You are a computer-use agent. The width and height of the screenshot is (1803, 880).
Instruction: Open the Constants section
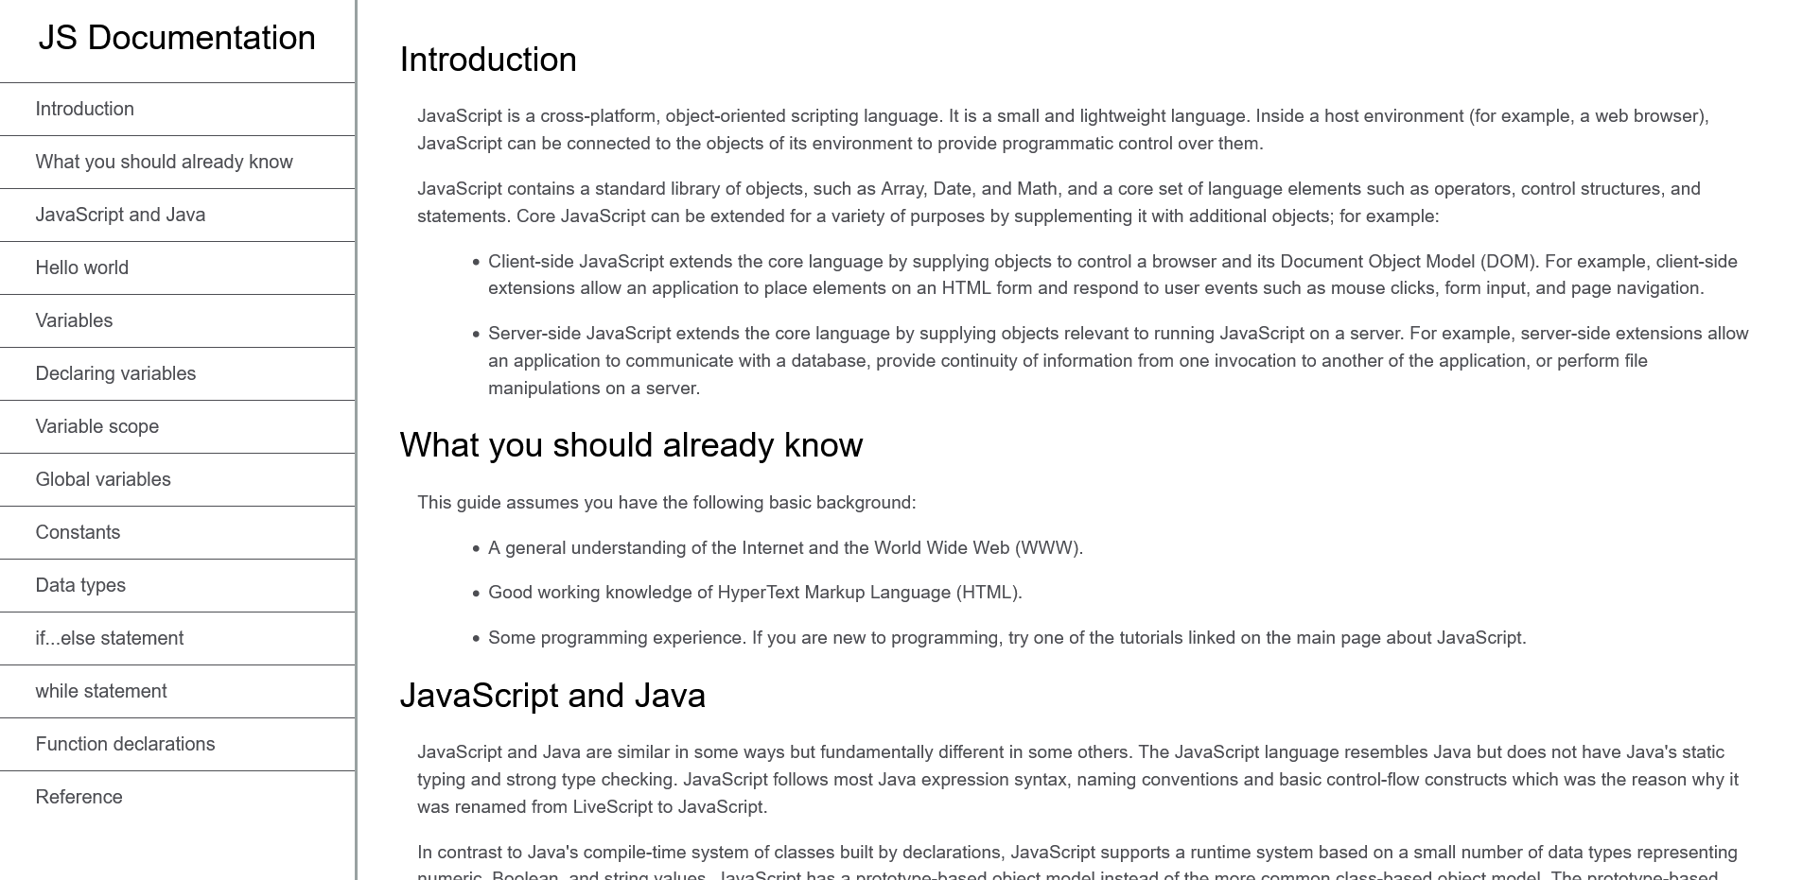coord(78,532)
